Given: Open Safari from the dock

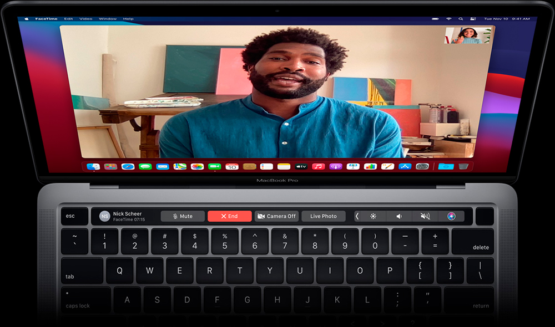Looking at the screenshot, I should (x=128, y=166).
